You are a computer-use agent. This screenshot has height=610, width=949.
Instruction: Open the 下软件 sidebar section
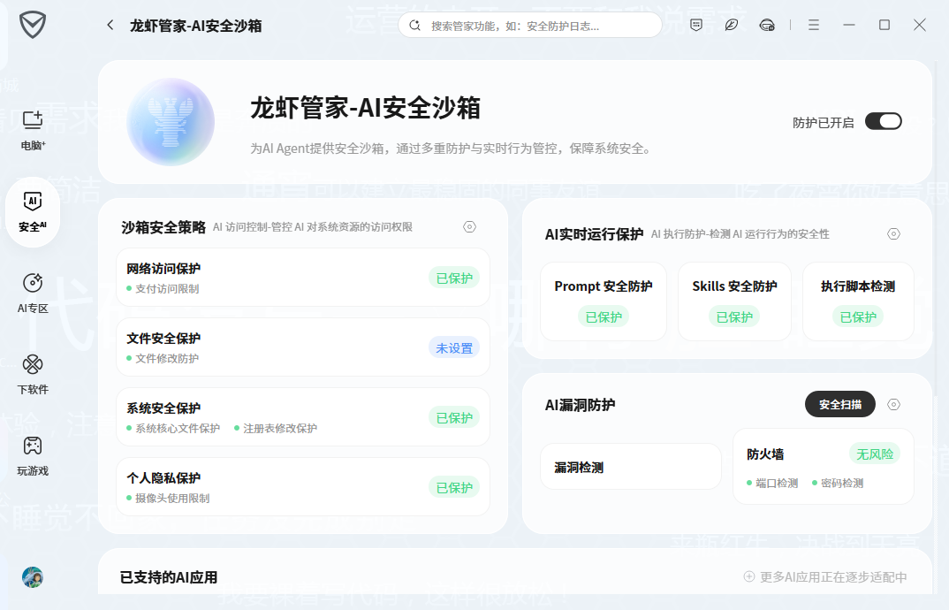pos(33,374)
